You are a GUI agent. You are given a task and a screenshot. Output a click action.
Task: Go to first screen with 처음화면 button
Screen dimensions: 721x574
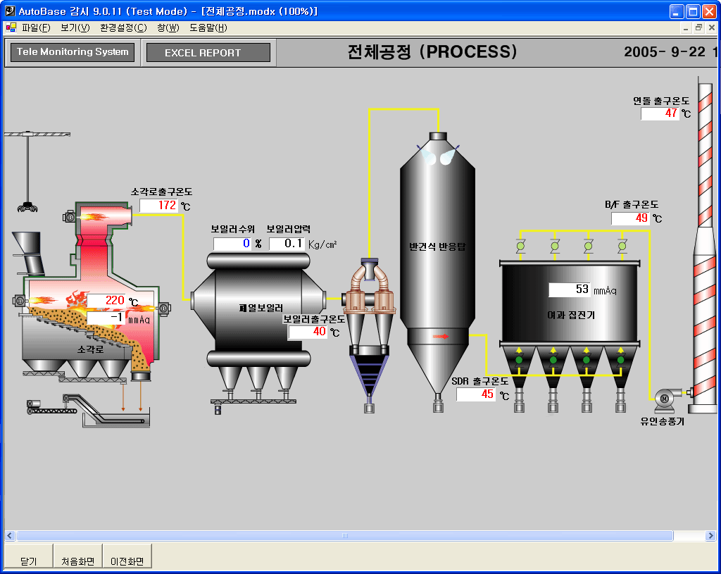click(77, 561)
